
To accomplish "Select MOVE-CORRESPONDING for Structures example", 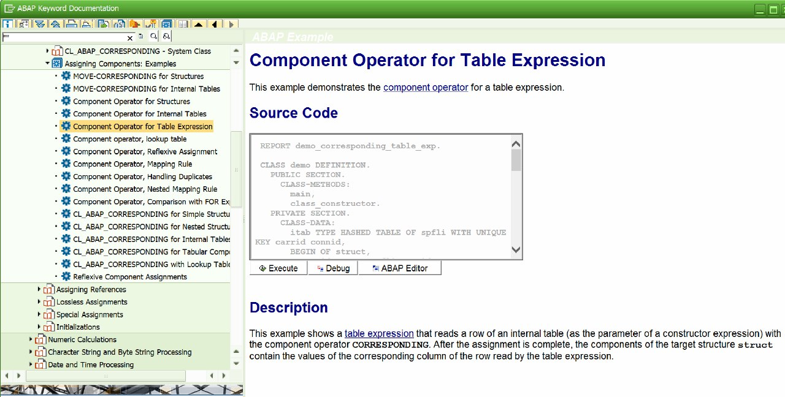I will [138, 77].
